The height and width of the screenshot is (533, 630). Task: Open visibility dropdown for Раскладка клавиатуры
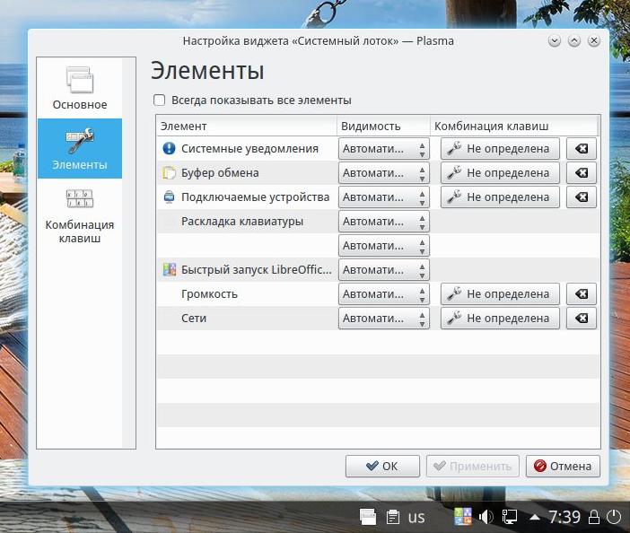coord(383,222)
